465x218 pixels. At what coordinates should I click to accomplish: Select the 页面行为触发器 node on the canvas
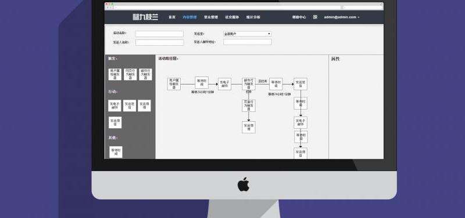coord(249,106)
